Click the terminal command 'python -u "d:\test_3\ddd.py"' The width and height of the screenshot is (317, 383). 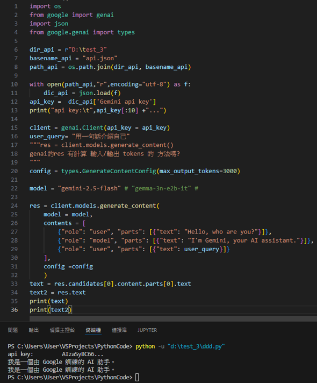pyautogui.click(x=180, y=346)
